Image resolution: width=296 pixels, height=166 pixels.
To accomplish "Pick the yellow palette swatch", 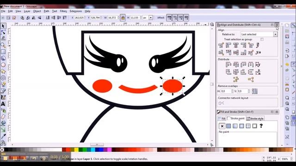I will 76,149.
